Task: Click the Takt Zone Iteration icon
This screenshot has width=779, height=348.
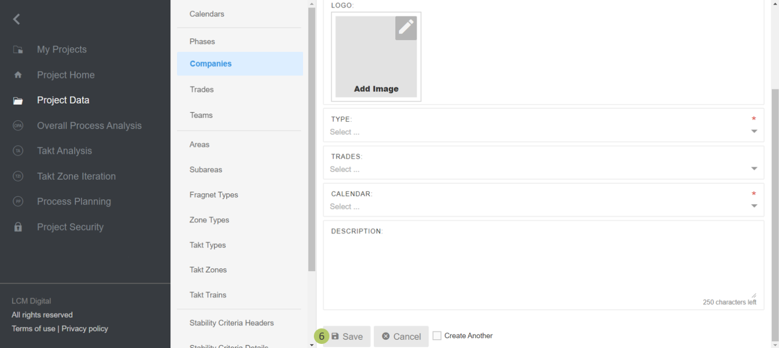Action: 18,176
